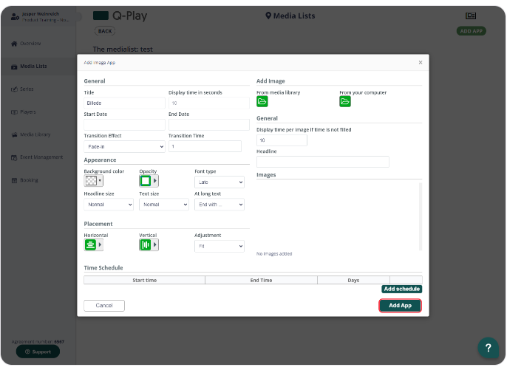Screen dimensions: 507x373
Task: Click the Background color swatch
Action: pos(91,181)
